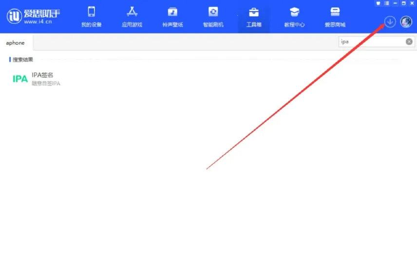Visit 爱思商城 store section
Viewport: 417px width, 269px height.
335,17
